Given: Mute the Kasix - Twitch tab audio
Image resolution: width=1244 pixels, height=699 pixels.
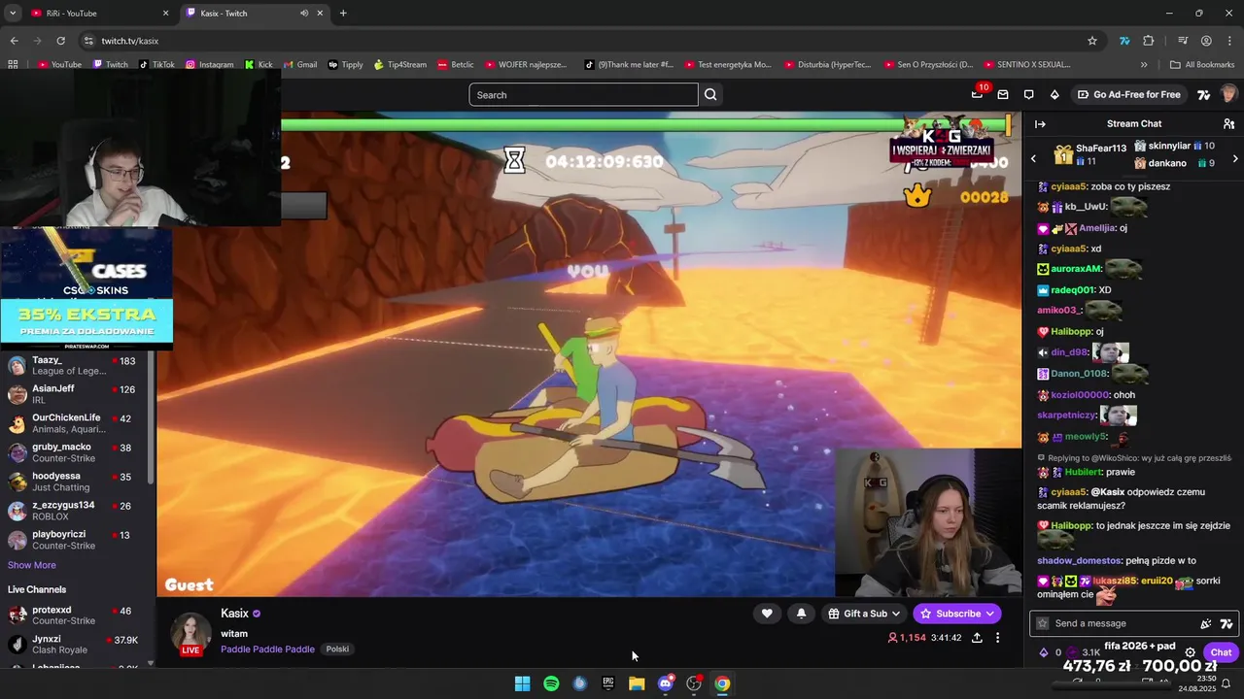Looking at the screenshot, I should click(304, 14).
